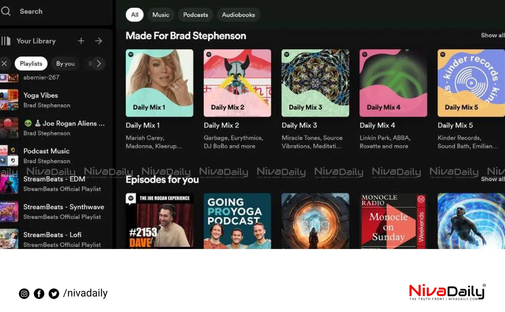Click the Miracle Tones description text
The image size is (505, 312).
click(x=312, y=142)
